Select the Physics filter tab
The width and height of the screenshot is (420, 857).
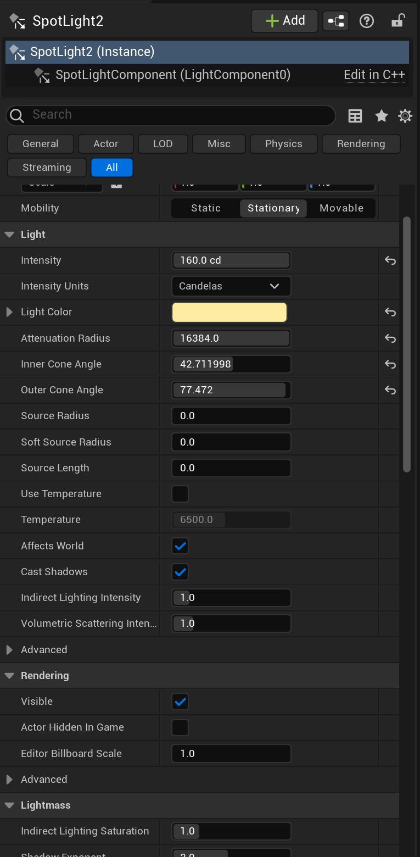coord(283,144)
